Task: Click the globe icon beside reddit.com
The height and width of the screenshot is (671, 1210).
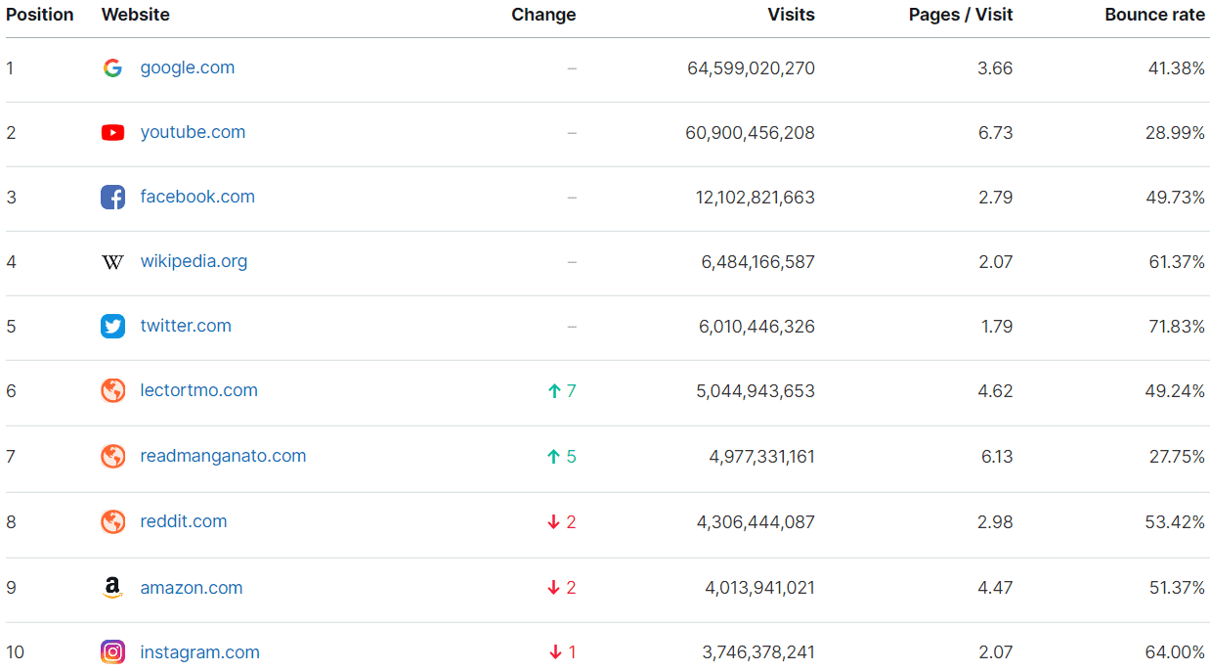Action: (112, 522)
